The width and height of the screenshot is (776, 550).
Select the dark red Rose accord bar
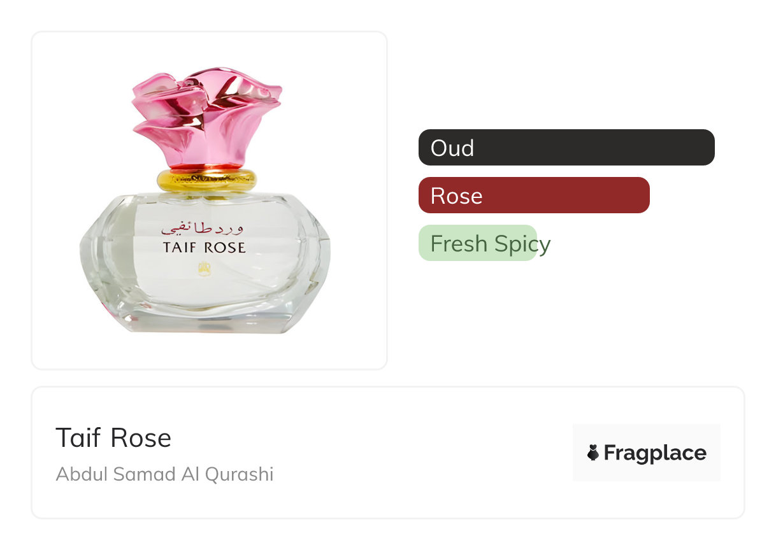(x=534, y=195)
